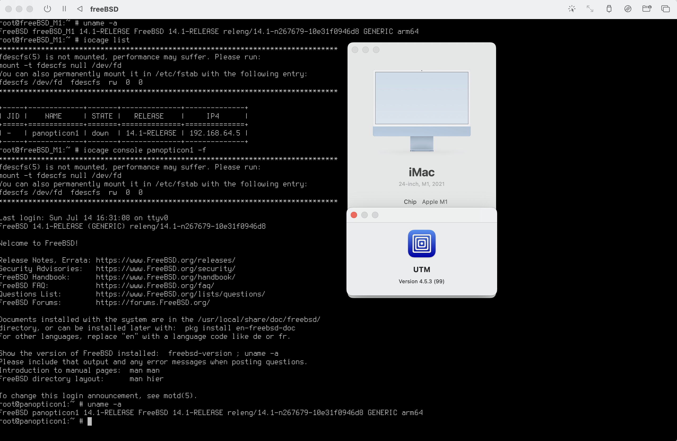Click the iMac image in About This Mac
Screen dimensions: 677x441
(x=422, y=111)
